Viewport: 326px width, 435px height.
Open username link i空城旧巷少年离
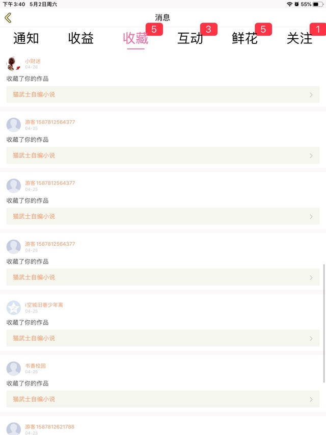(x=44, y=305)
